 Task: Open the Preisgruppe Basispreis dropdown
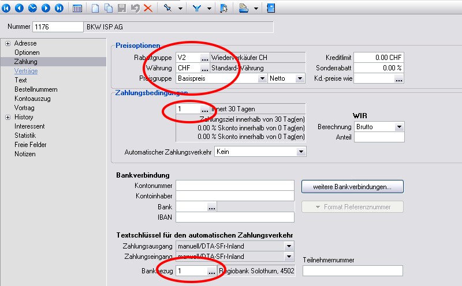262,78
